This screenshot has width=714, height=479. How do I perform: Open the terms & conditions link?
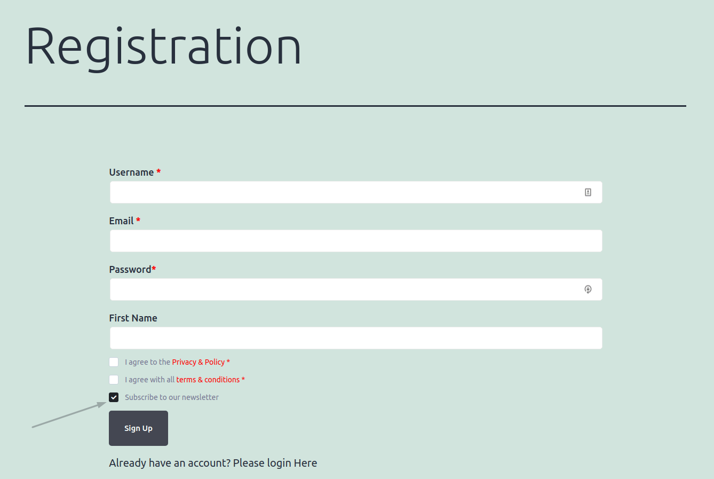pos(207,379)
